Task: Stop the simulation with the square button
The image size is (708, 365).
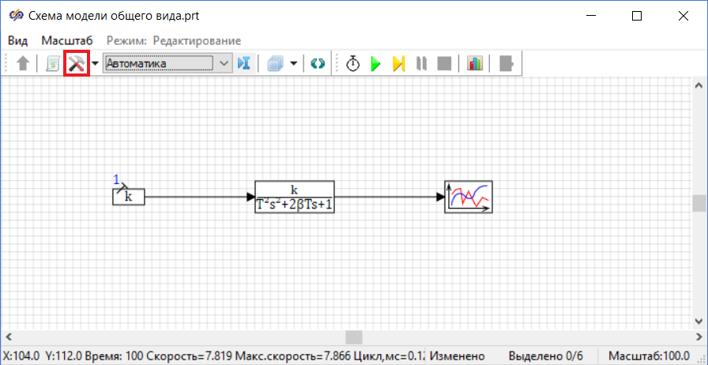Action: [444, 63]
